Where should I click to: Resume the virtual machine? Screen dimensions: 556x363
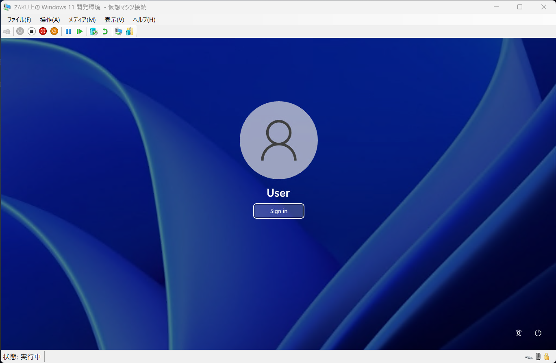click(79, 31)
